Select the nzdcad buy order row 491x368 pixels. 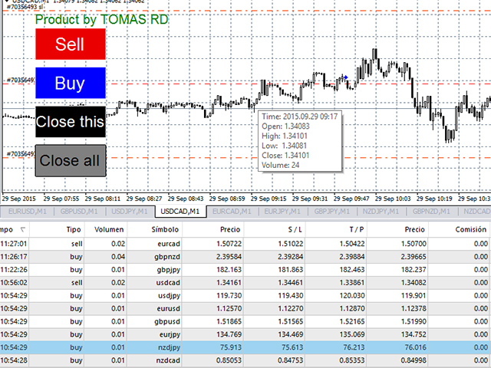pos(245,360)
